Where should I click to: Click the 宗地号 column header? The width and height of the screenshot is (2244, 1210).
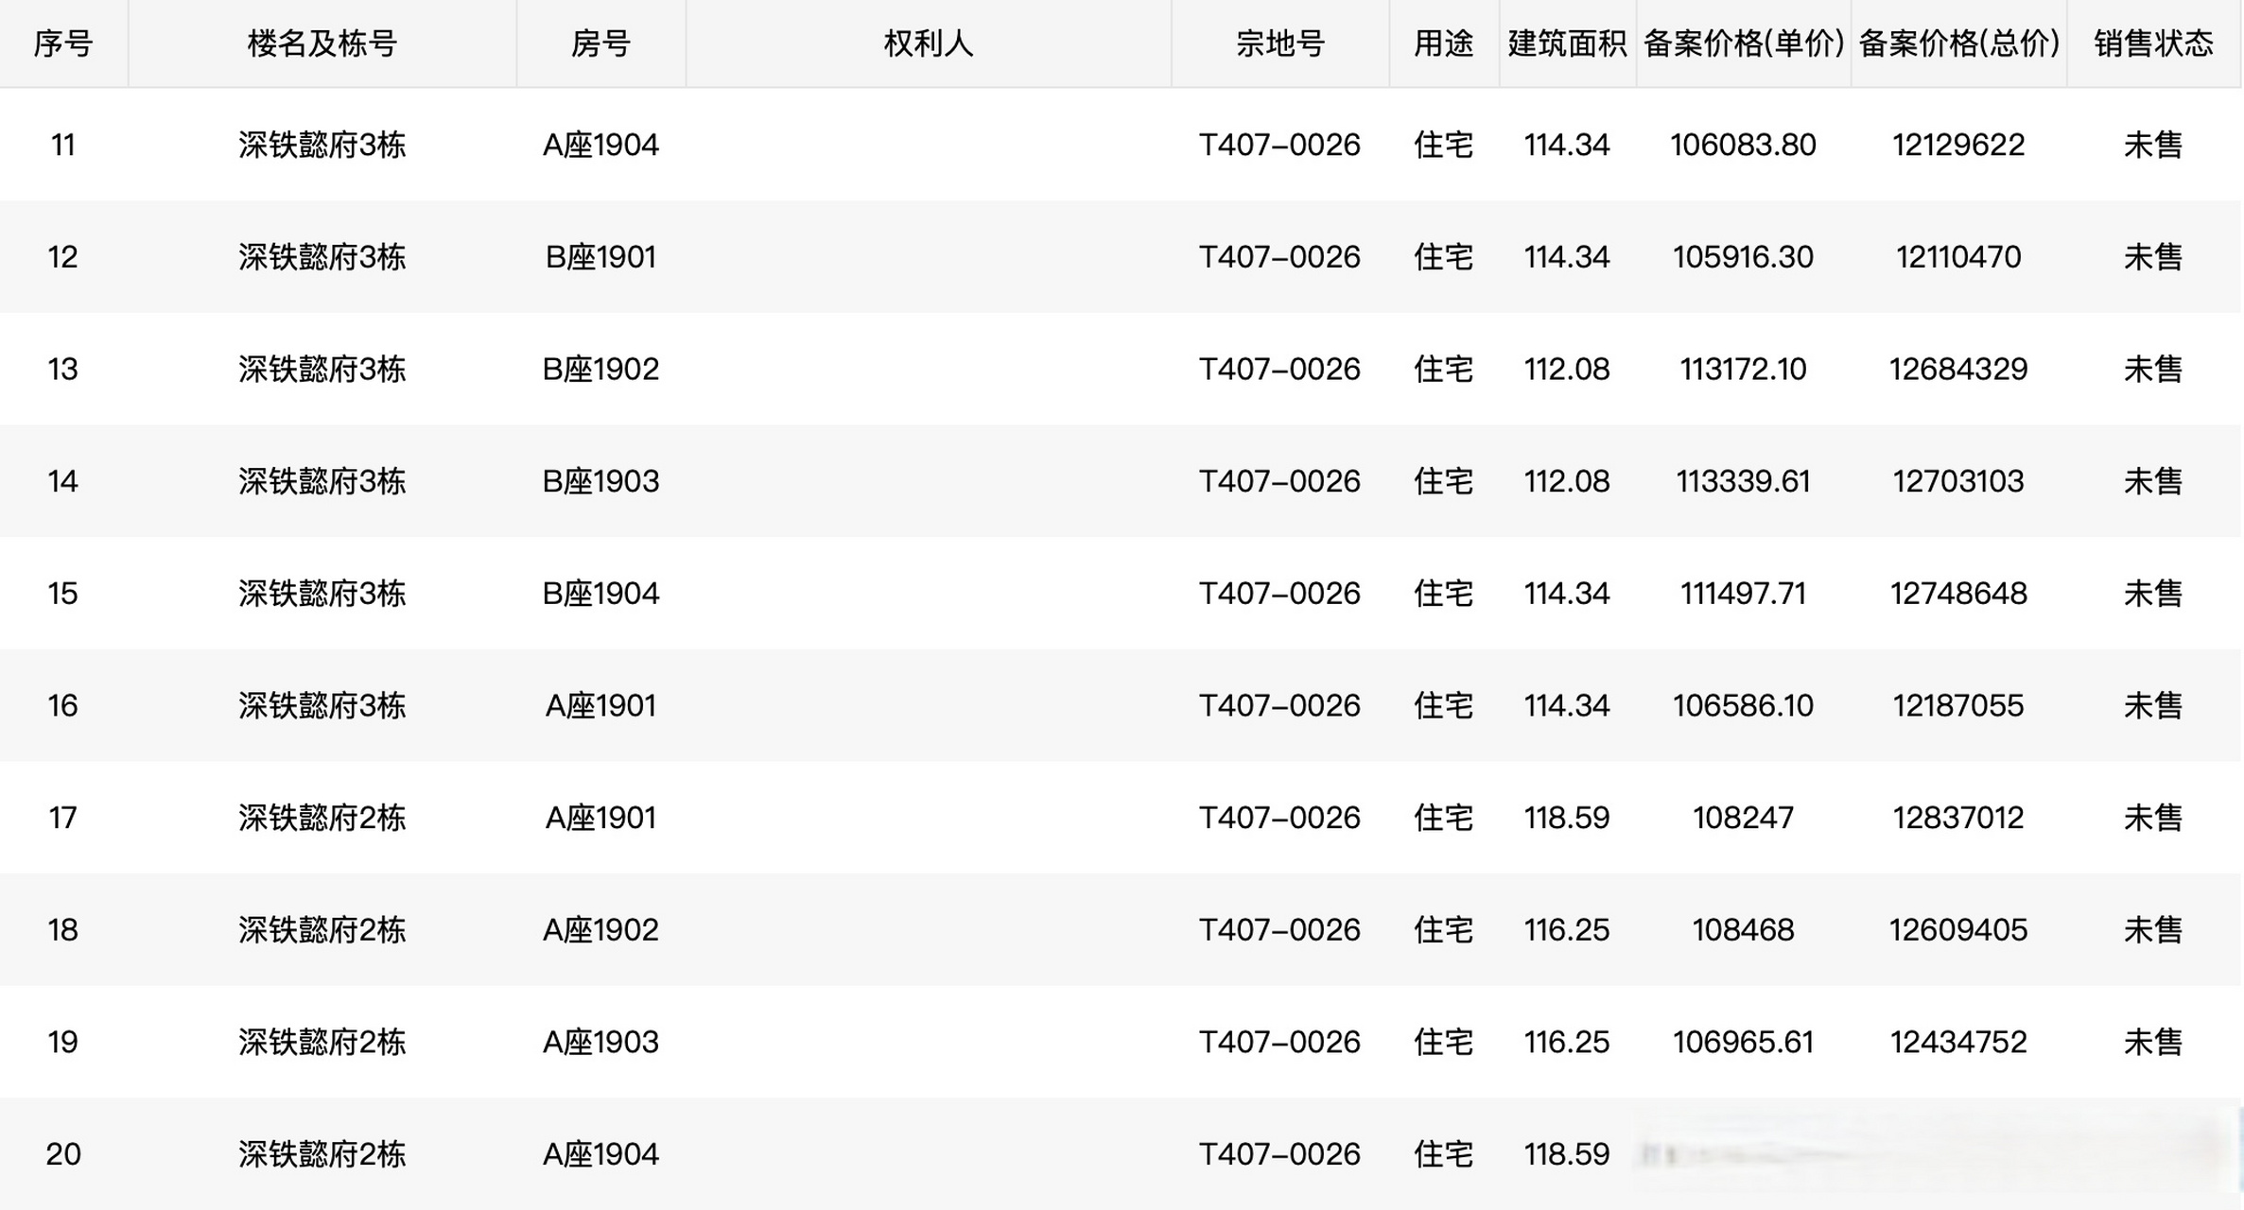click(1279, 43)
